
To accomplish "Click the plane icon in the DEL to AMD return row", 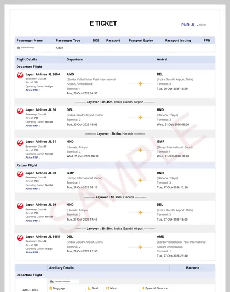I will 140,247.
